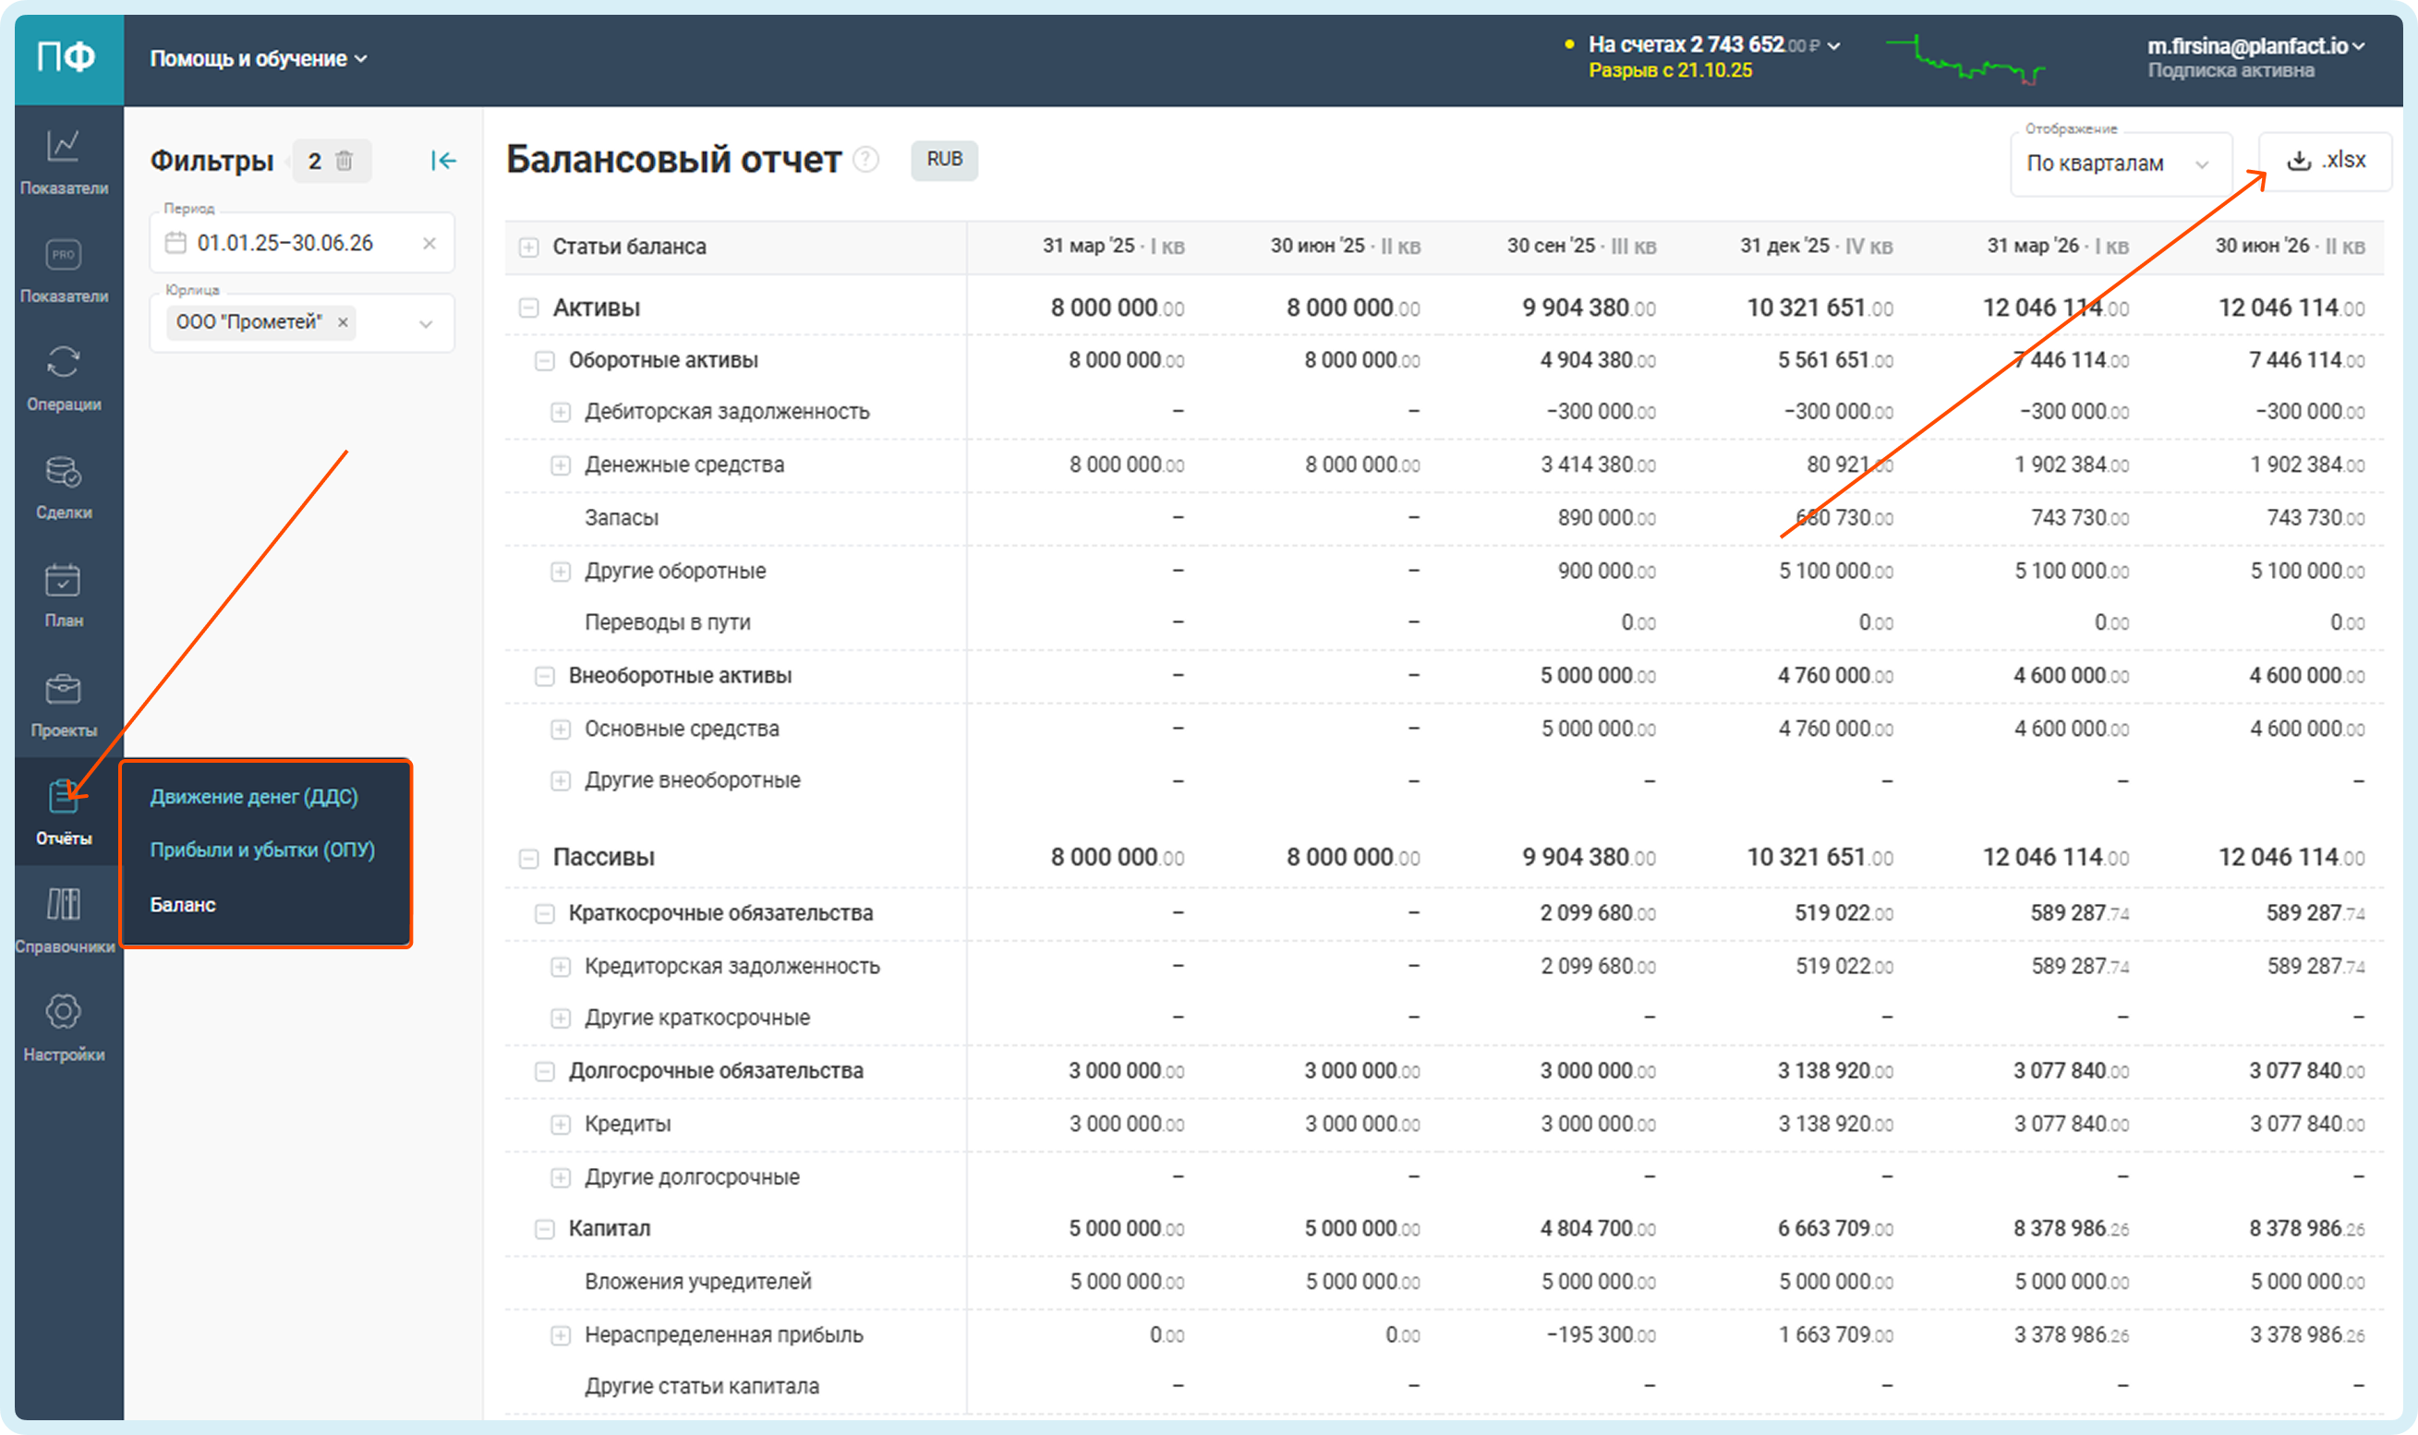2418x1435 pixels.
Task: Open the По кварталам display dropdown
Action: click(2118, 164)
